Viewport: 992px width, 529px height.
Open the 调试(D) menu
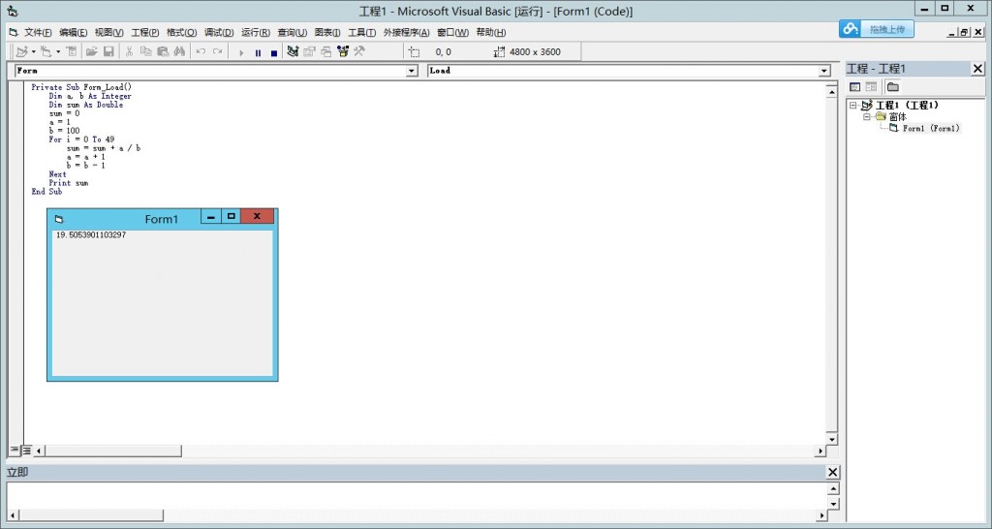219,32
